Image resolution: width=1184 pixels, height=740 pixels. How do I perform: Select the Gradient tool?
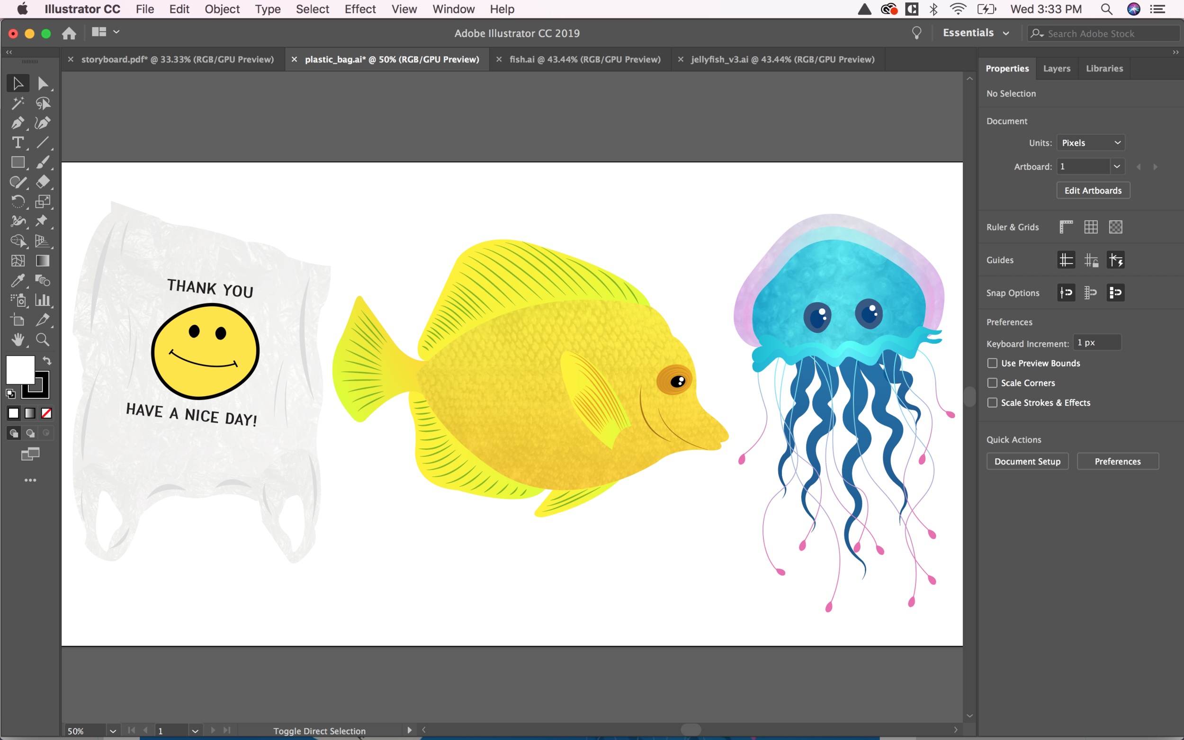(43, 261)
